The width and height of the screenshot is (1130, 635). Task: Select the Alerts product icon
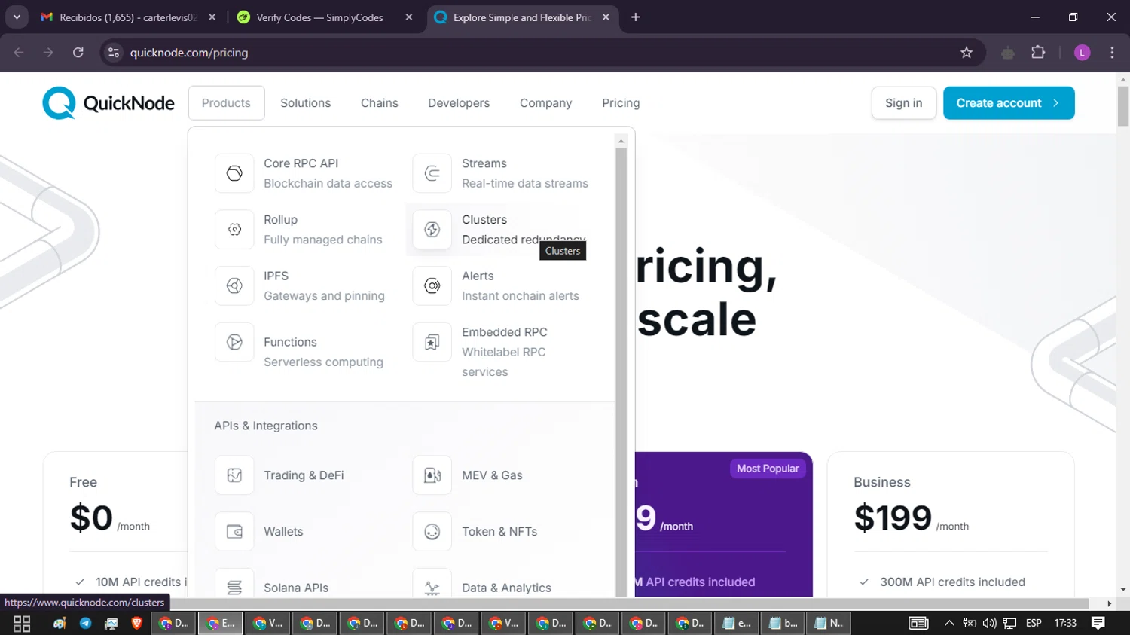click(432, 285)
